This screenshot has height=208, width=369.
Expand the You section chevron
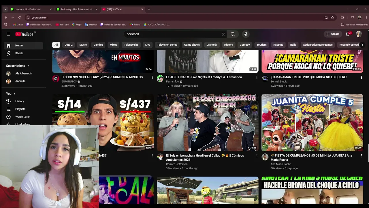click(14, 94)
